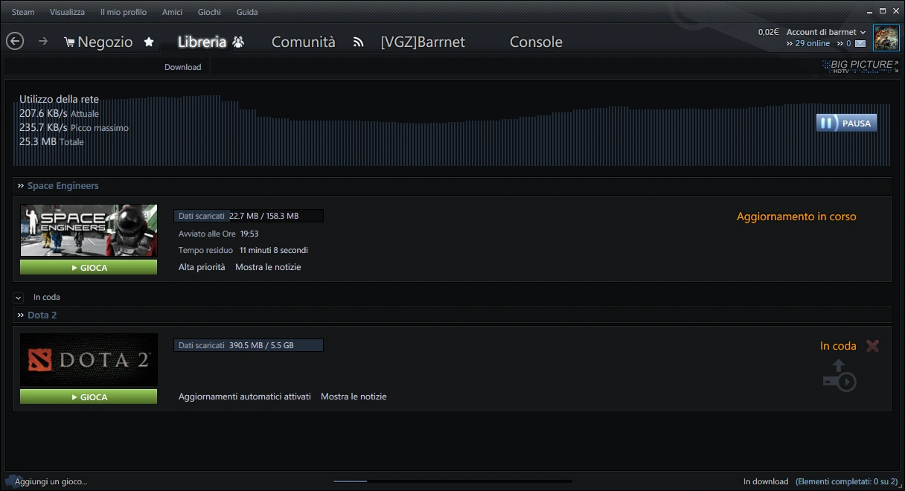Viewport: 905px width, 491px height.
Task: Toggle Alta priorità for Space Engineers
Action: click(x=202, y=267)
